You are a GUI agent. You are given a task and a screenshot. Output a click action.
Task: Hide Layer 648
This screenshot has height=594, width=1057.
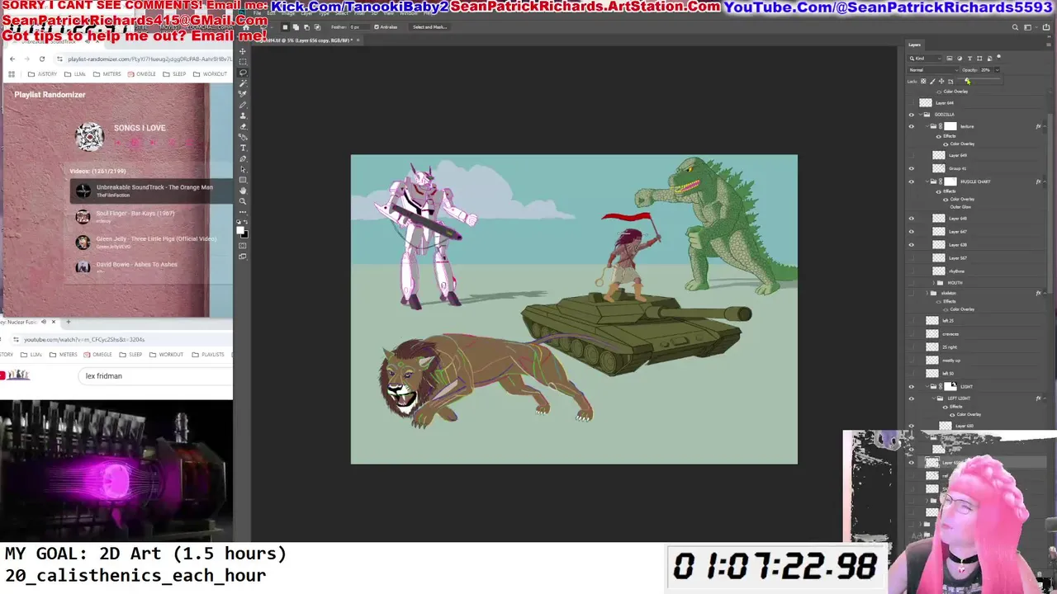pyautogui.click(x=912, y=219)
